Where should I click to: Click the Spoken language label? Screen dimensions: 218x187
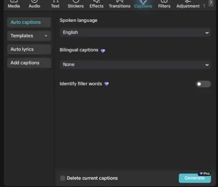78,21
